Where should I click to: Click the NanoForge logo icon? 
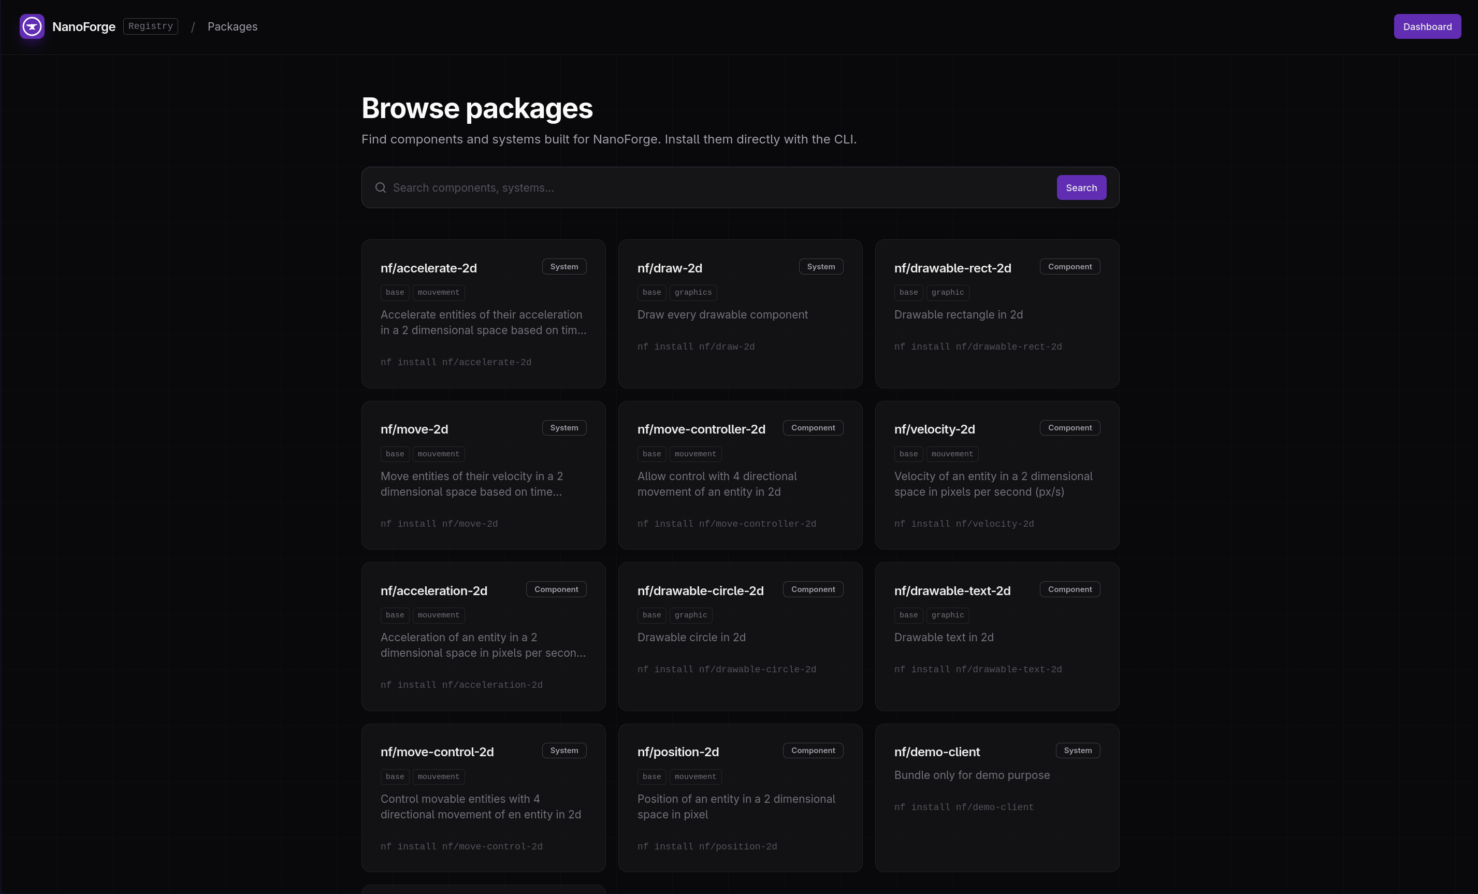click(32, 26)
